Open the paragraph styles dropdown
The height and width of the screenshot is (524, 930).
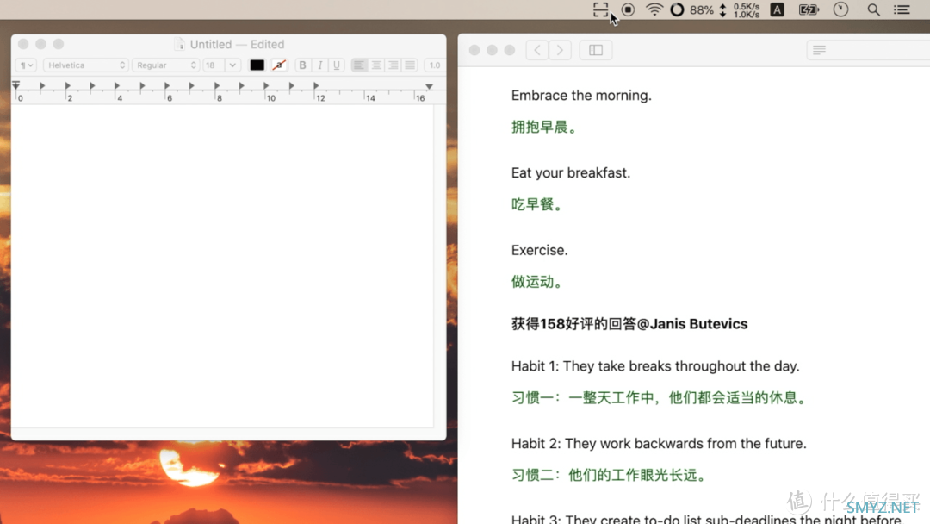[x=27, y=65]
